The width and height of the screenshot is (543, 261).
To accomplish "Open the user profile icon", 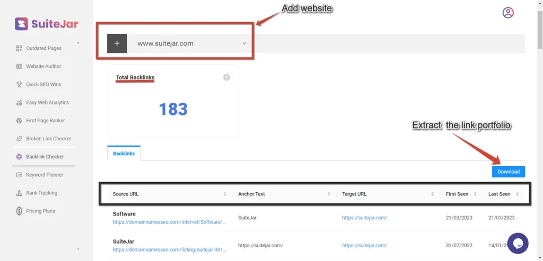I will [x=508, y=13].
